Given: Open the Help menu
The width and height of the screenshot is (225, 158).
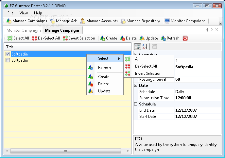Looking at the screenshot, I should tap(38, 13).
